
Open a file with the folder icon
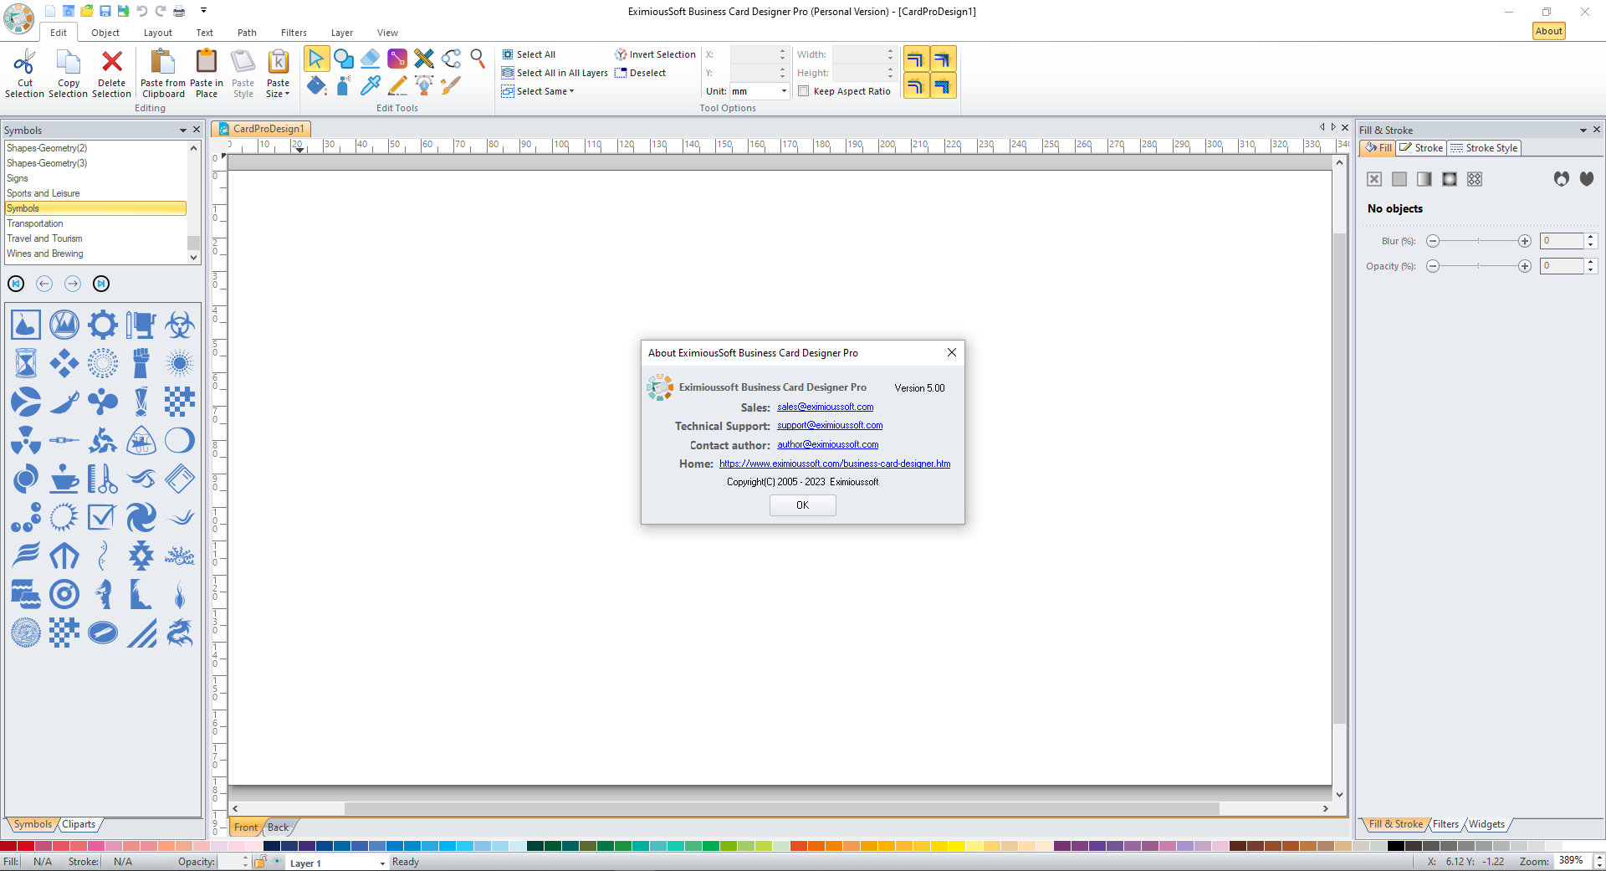pos(87,11)
